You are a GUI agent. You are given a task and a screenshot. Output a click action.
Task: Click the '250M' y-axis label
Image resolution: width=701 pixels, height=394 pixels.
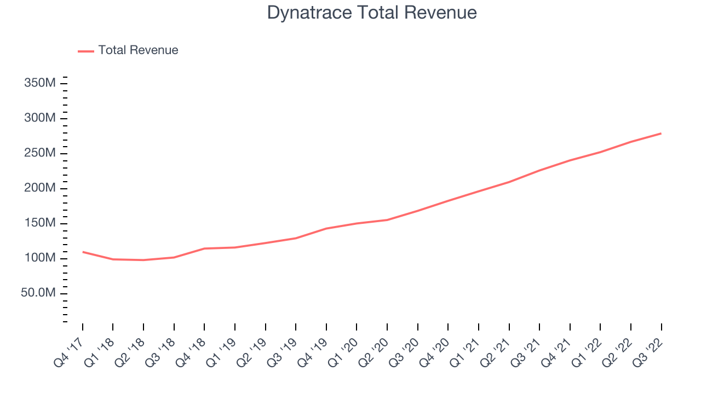pyautogui.click(x=40, y=153)
